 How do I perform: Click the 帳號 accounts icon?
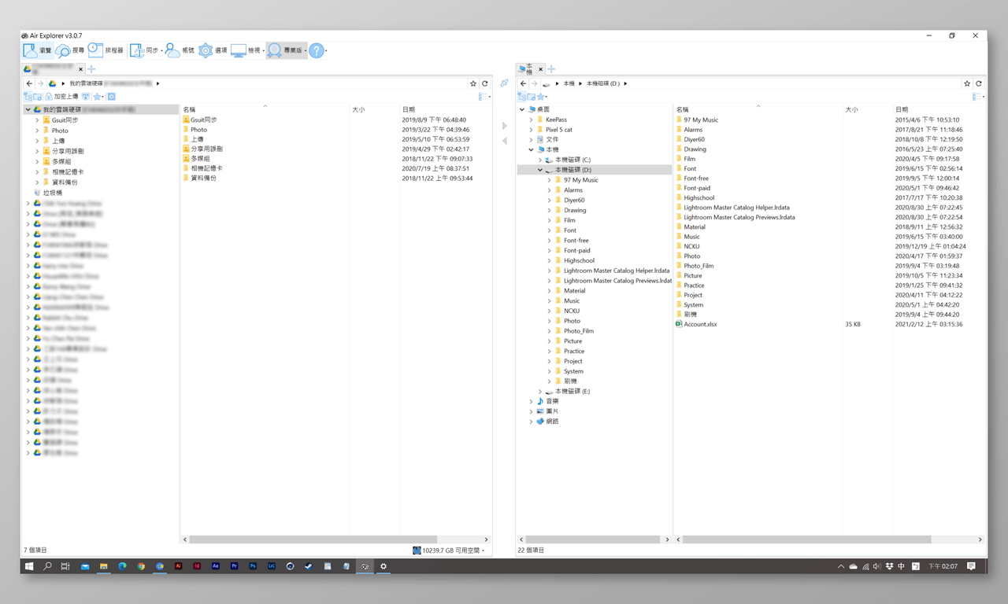[180, 50]
